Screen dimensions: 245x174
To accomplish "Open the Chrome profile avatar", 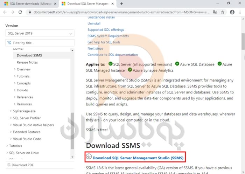I will pos(232,12).
